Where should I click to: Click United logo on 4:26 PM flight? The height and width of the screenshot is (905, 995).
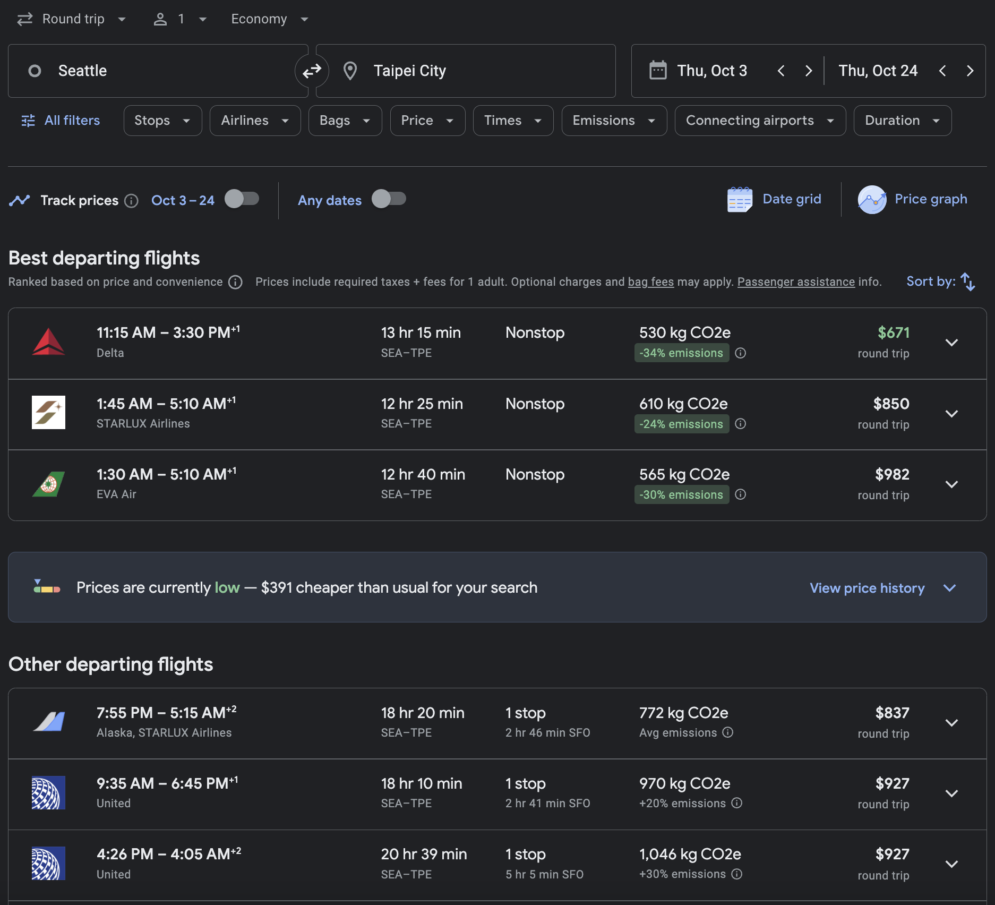pos(48,864)
